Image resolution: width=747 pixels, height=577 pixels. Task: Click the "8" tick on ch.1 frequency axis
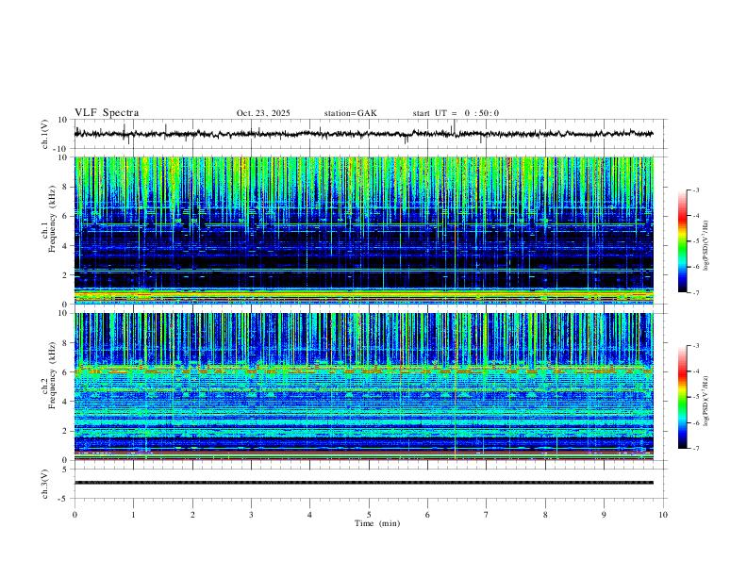[x=65, y=187]
